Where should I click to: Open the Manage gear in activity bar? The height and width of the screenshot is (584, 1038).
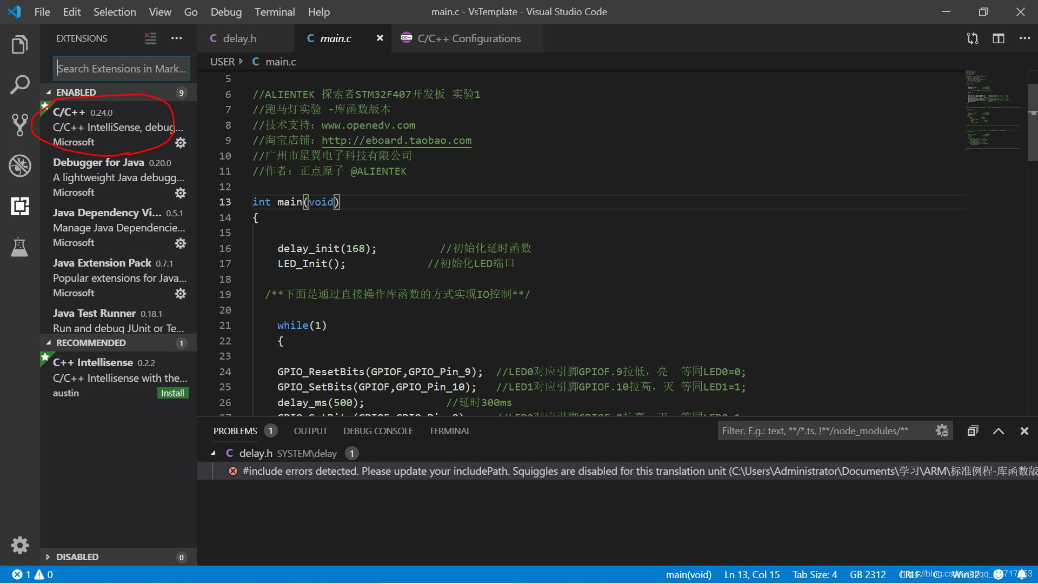click(19, 545)
